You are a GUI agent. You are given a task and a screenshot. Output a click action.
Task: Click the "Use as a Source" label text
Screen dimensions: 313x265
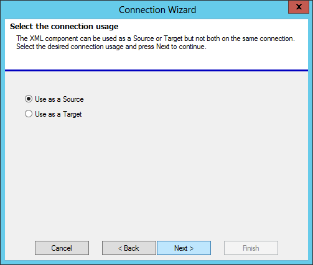point(59,99)
